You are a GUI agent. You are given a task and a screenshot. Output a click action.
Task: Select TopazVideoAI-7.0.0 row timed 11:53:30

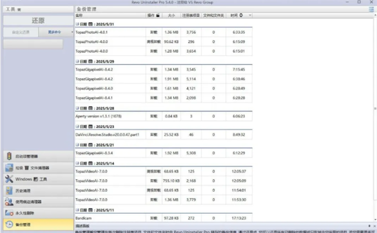(164, 199)
